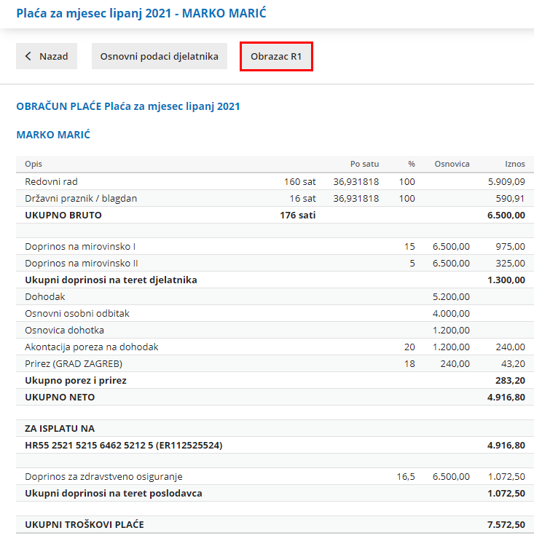Click the % column header

[x=412, y=164]
